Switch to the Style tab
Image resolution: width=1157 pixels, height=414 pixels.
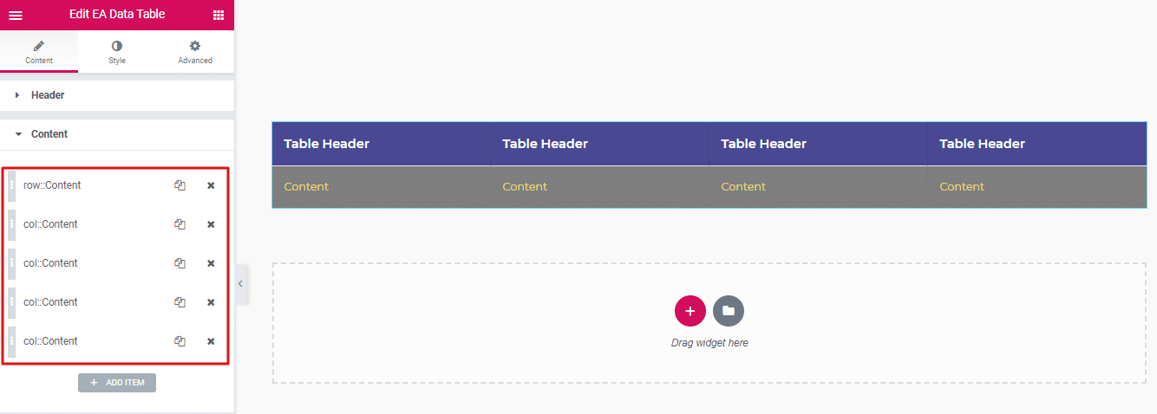coord(117,52)
